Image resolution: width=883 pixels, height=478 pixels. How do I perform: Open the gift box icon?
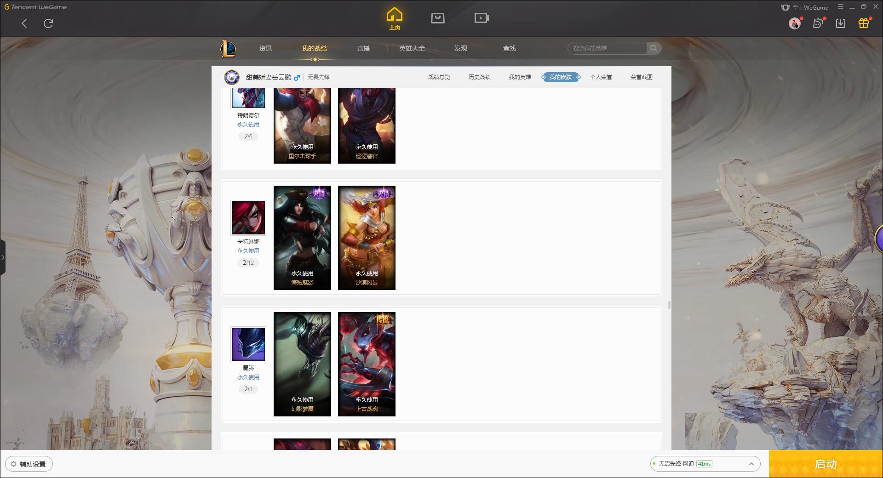[x=864, y=23]
